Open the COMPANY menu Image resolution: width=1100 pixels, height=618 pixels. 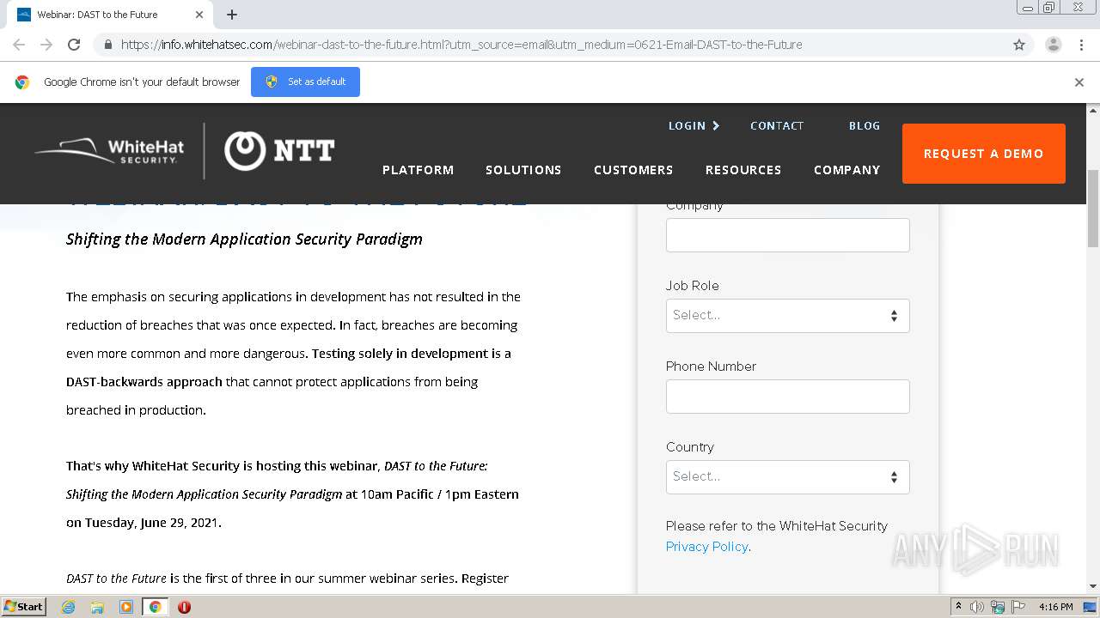coord(847,170)
